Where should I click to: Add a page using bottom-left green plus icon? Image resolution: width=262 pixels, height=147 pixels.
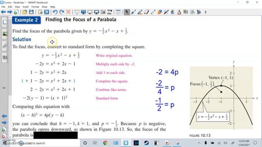[x=4, y=129]
